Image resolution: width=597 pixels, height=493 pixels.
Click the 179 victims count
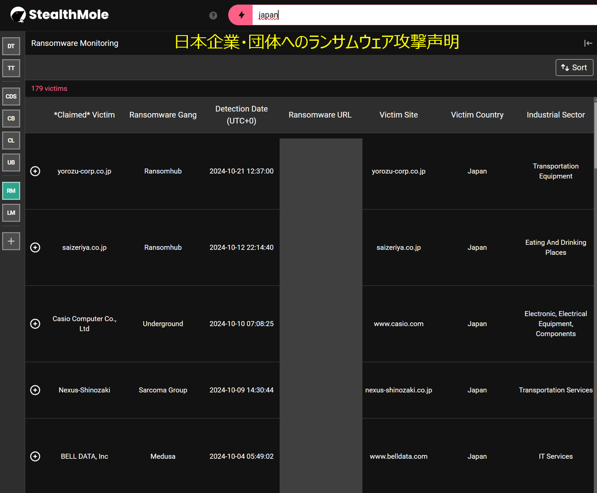coord(49,88)
